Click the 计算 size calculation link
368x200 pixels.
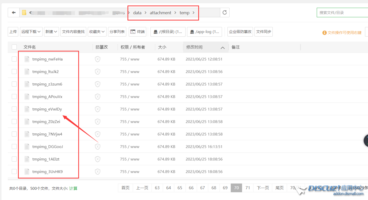pyautogui.click(x=73, y=188)
